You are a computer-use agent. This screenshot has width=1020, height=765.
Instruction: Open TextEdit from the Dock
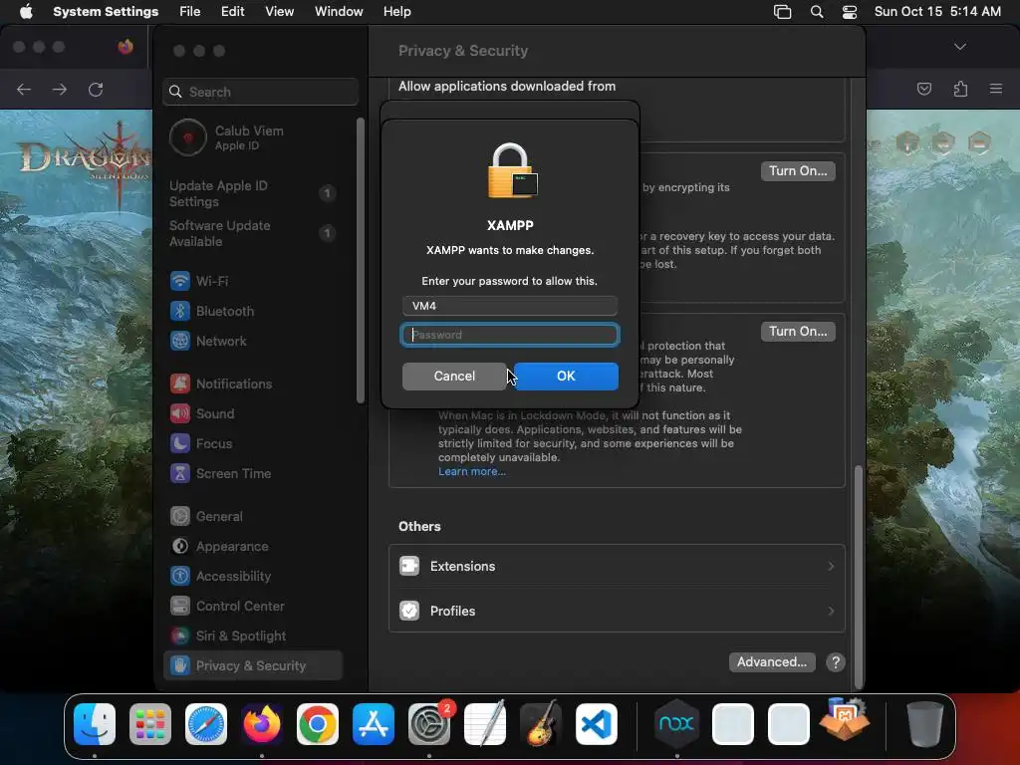(x=485, y=723)
